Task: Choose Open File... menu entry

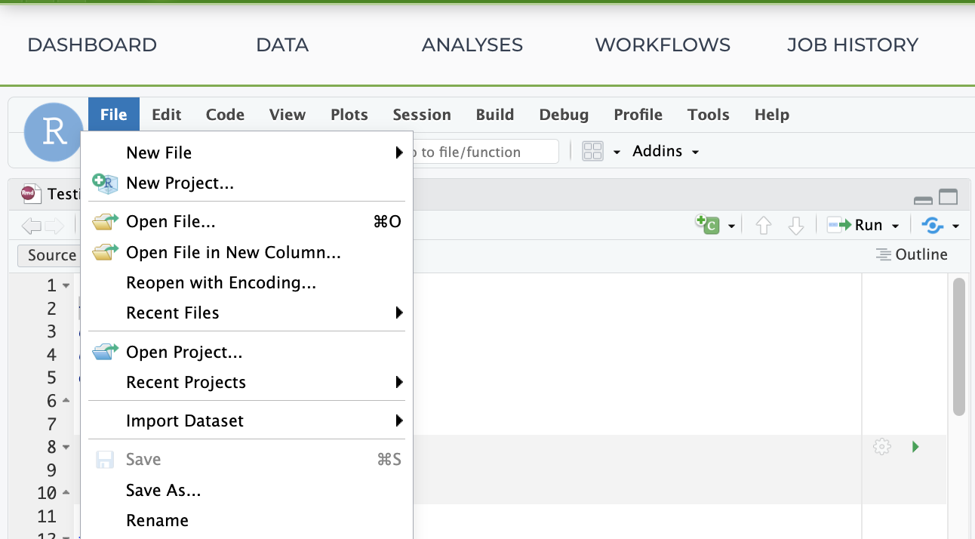Action: pos(247,222)
